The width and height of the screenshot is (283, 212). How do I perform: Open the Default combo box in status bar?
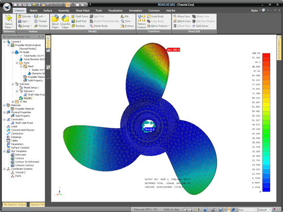point(264,210)
